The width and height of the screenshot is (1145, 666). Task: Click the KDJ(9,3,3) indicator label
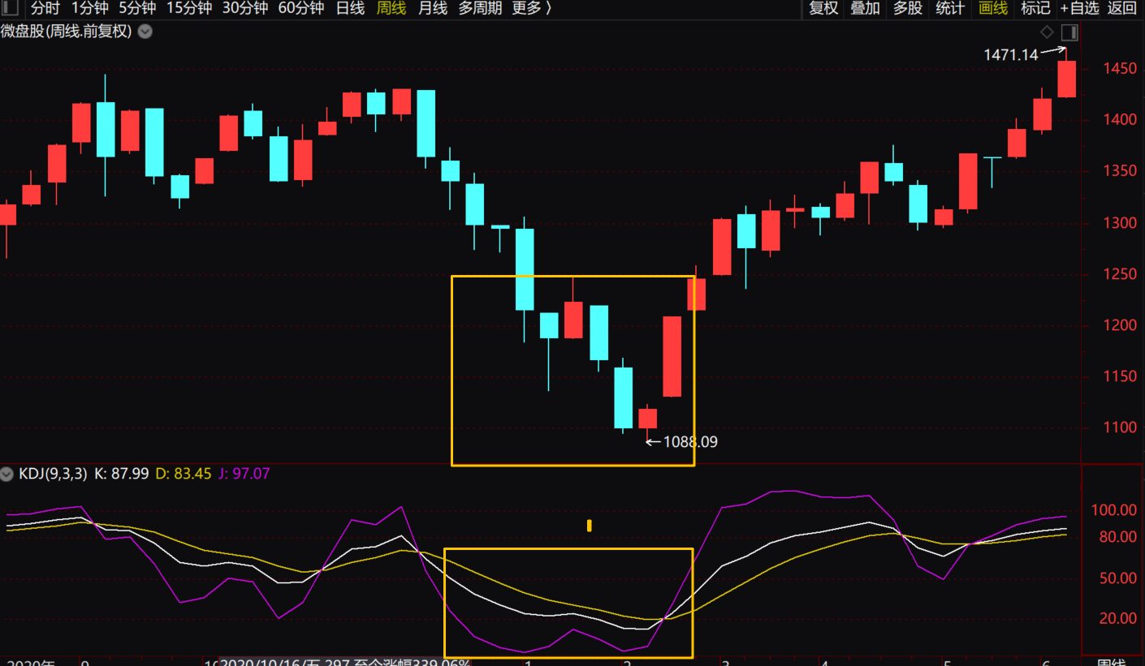[52, 473]
